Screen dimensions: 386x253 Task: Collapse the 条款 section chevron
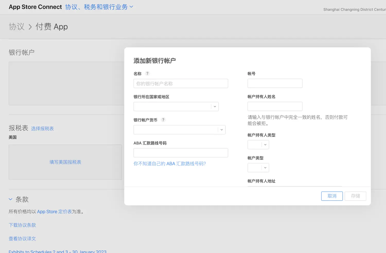pyautogui.click(x=11, y=199)
